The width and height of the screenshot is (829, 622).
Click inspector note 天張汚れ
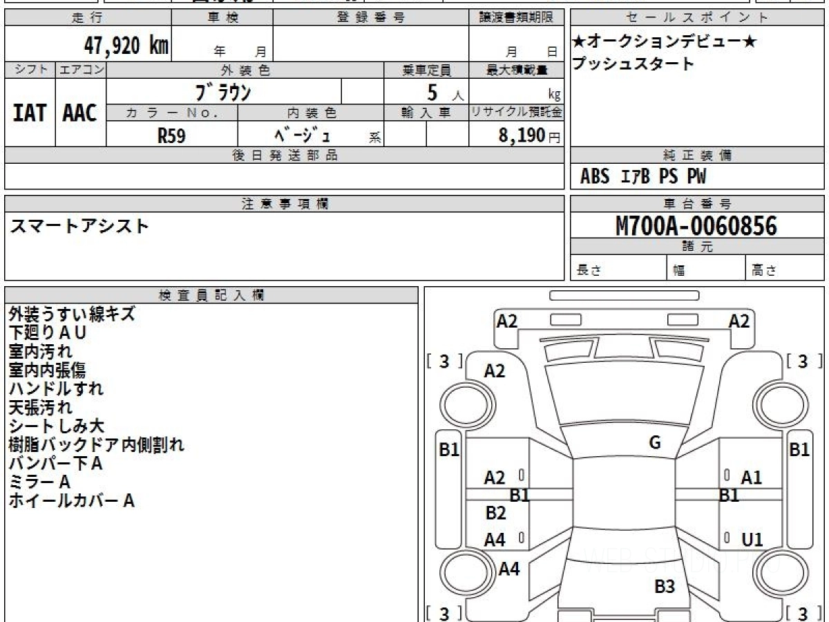[40, 408]
